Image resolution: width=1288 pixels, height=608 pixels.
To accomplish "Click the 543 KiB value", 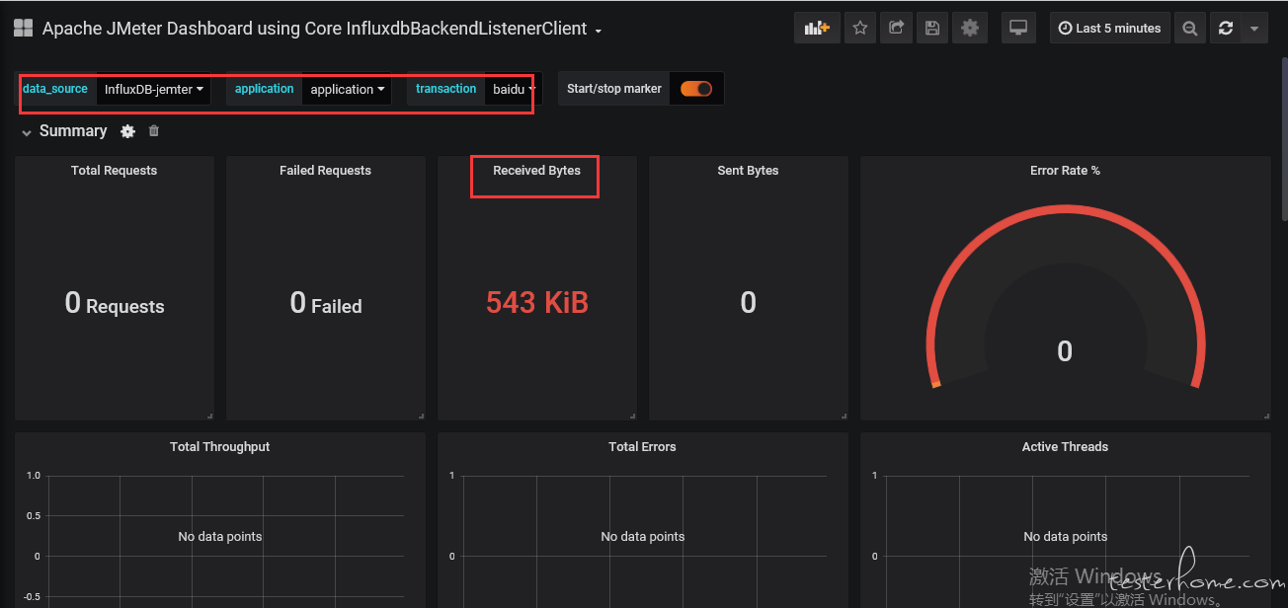I will tap(536, 303).
